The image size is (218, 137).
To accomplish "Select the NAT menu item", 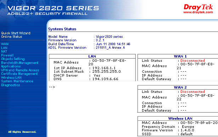I will coord(4,52).
